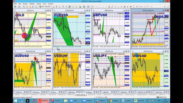
Task: Open the search magnifier icon
Action: [x=165, y=7]
